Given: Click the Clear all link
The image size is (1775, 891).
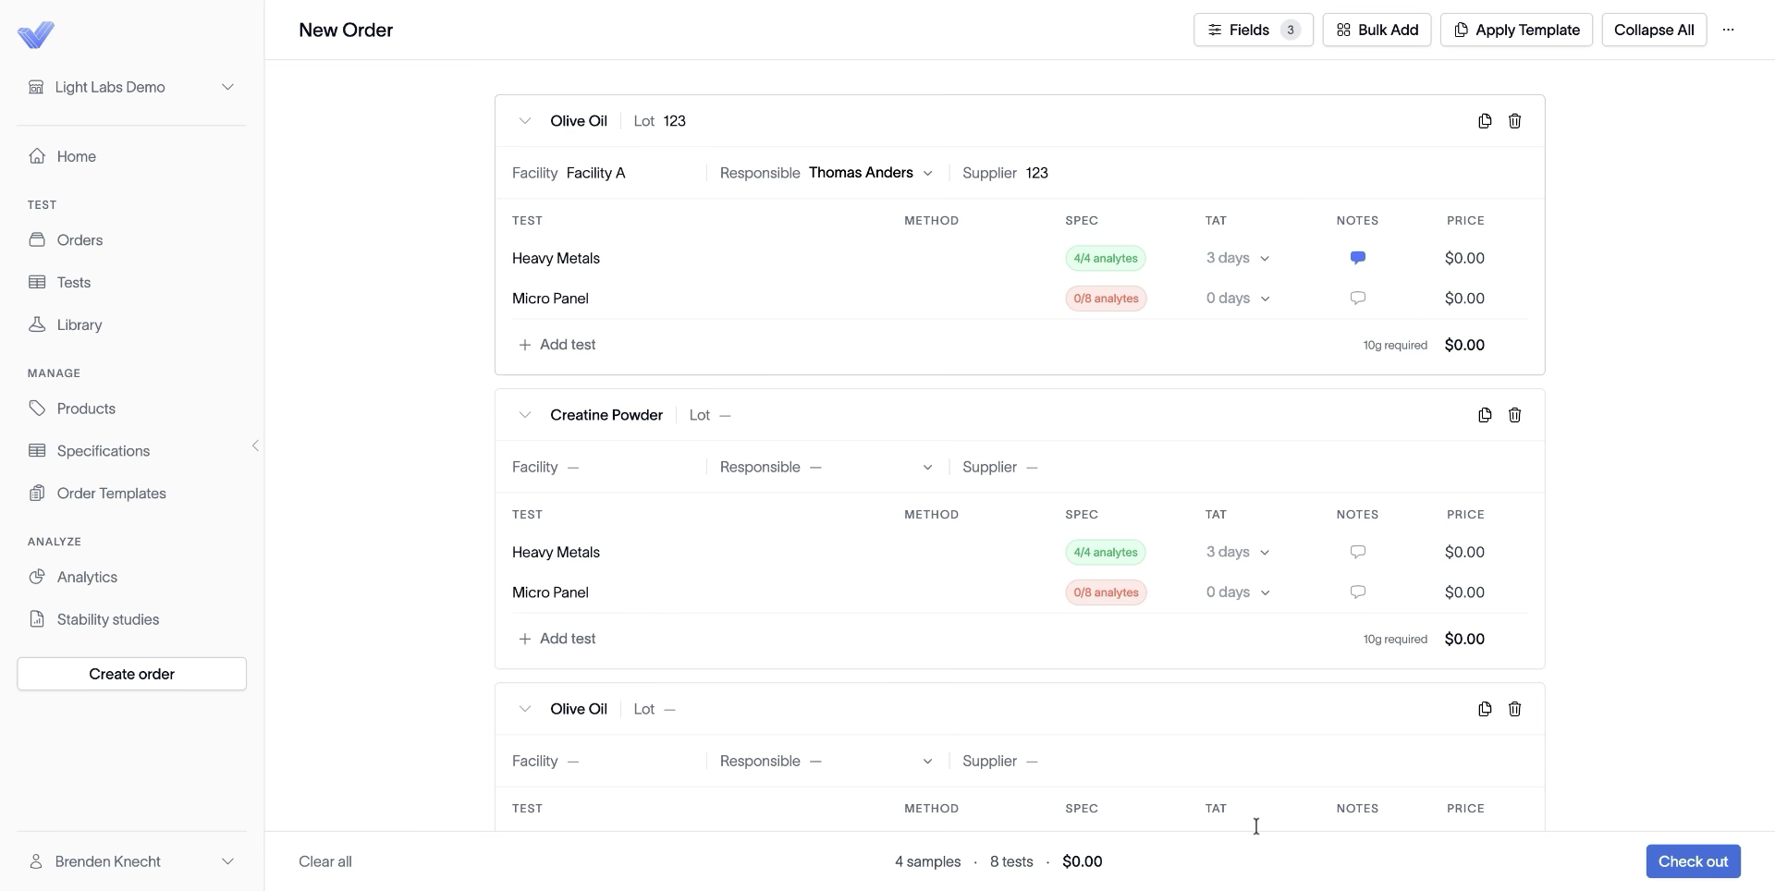Looking at the screenshot, I should coord(325,861).
